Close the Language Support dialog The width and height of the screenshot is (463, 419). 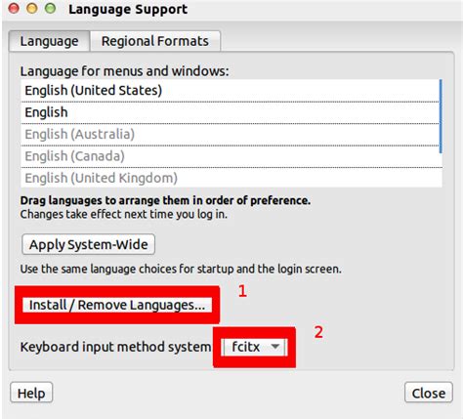coord(429,394)
